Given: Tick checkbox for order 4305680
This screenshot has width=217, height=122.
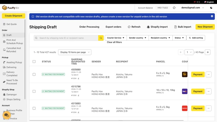Looking at the screenshot, I should pos(34,74).
